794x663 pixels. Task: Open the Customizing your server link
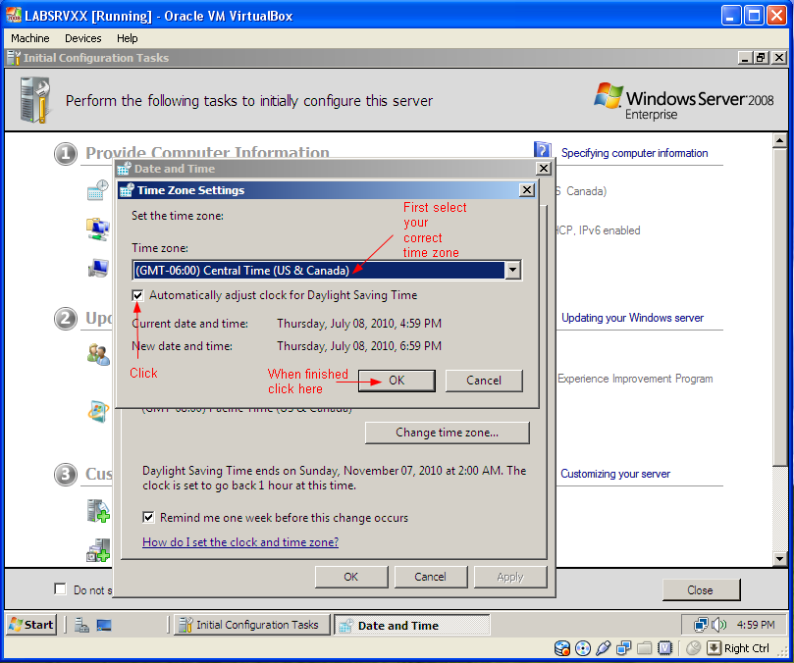click(615, 474)
